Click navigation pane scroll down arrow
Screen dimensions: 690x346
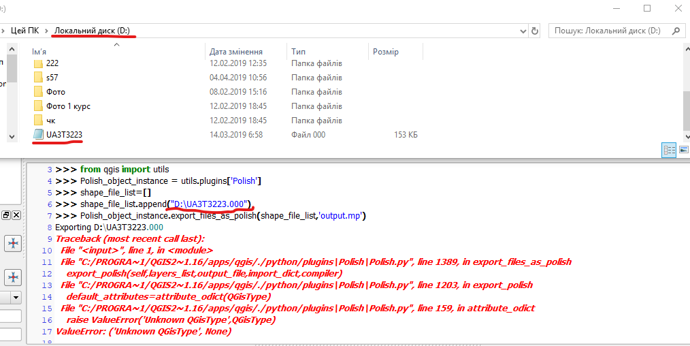pyautogui.click(x=12, y=137)
